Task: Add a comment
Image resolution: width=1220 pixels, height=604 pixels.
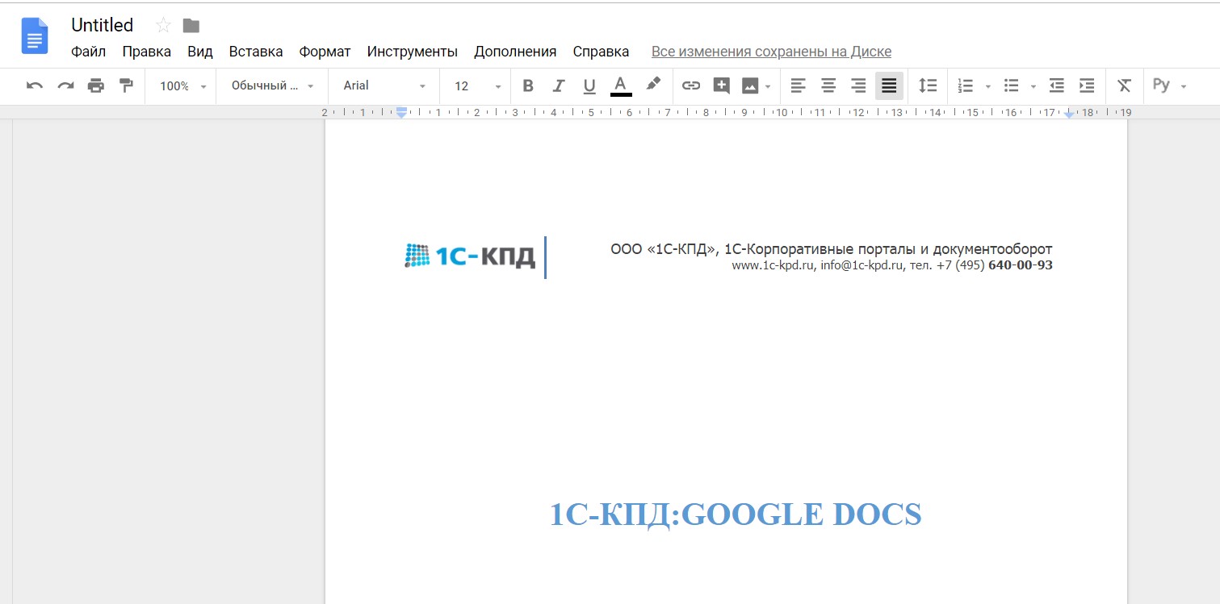Action: click(722, 85)
